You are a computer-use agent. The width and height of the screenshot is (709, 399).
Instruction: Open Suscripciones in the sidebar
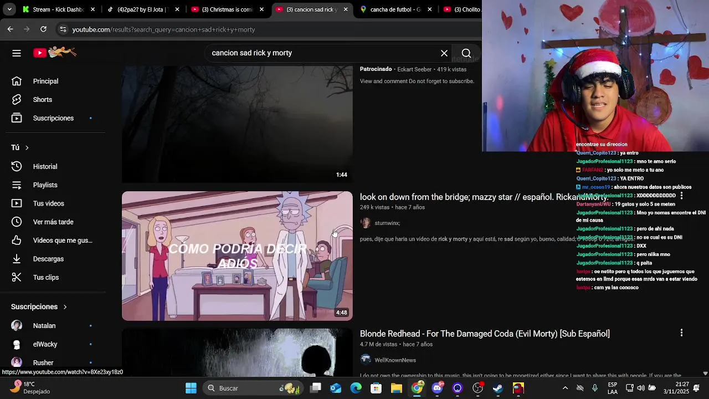(x=55, y=118)
